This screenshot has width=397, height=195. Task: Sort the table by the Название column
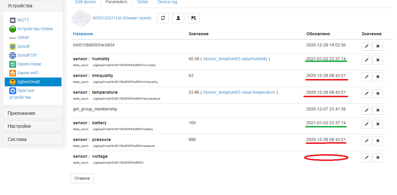tap(83, 34)
